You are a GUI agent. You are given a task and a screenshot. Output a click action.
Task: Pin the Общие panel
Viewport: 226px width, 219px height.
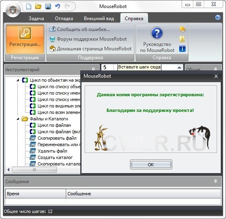(216, 69)
